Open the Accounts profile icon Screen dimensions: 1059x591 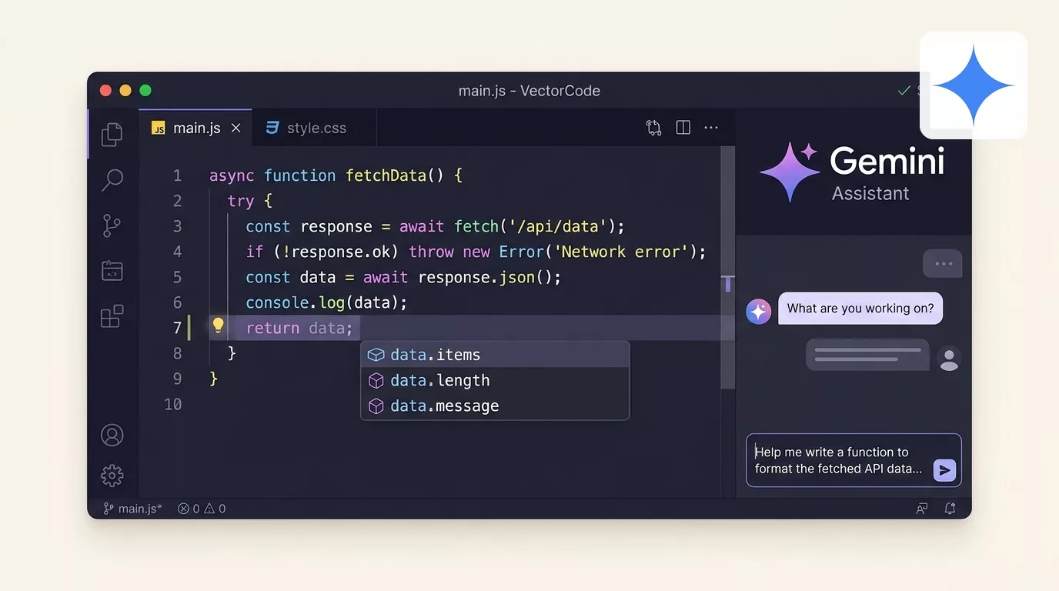pyautogui.click(x=112, y=435)
